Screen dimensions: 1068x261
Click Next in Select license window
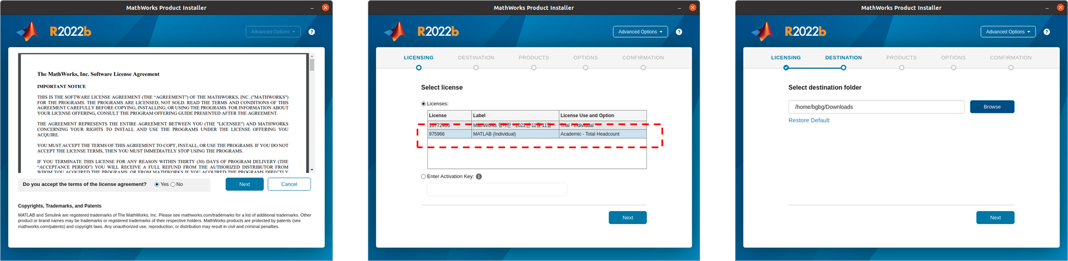point(627,218)
